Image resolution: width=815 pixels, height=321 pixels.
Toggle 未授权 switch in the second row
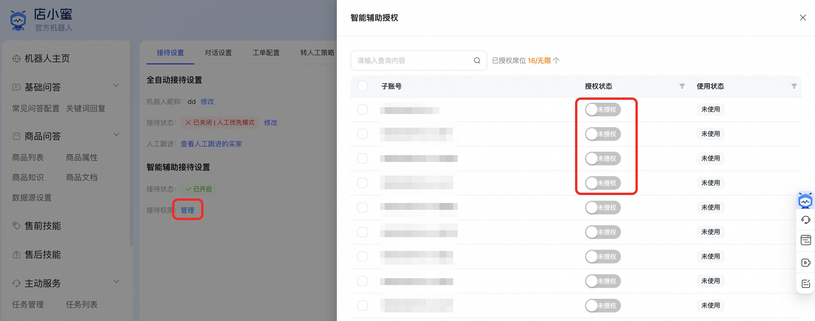[x=603, y=134]
